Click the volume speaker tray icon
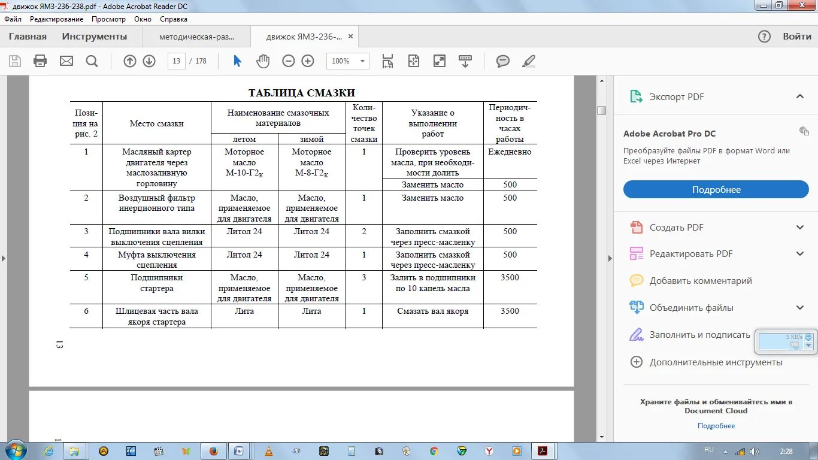This screenshot has height=460, width=818. click(754, 451)
